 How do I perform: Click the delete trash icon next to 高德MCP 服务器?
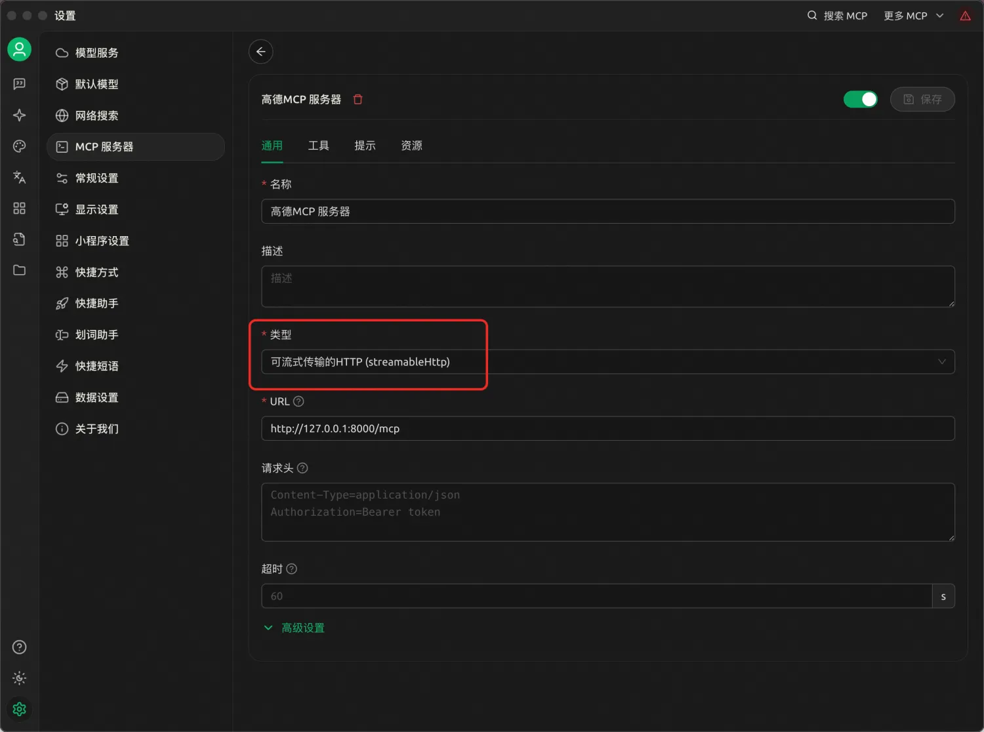(358, 99)
